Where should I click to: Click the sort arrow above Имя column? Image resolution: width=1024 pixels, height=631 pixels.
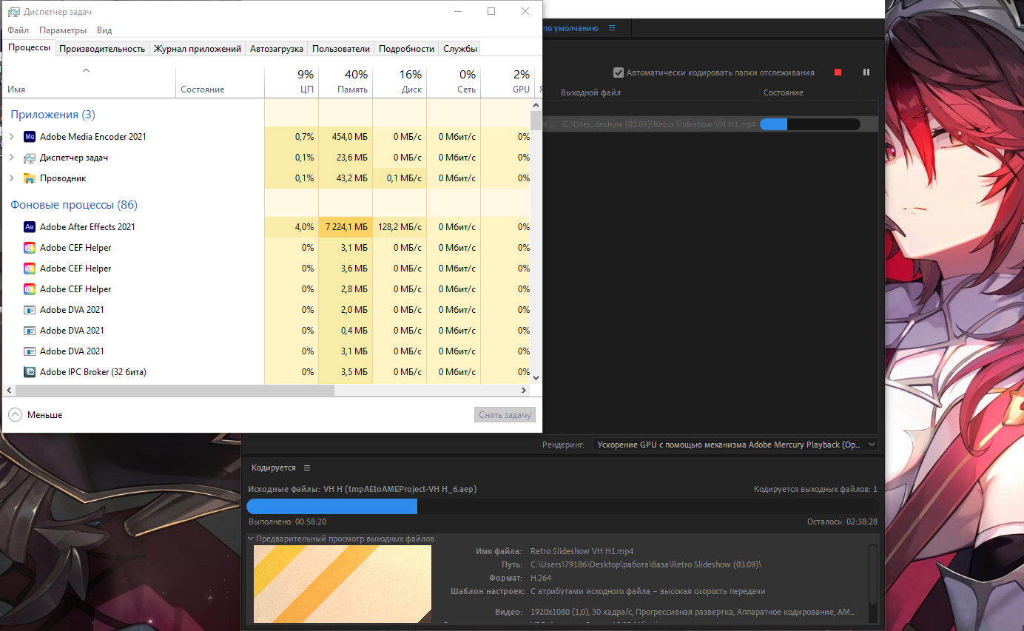point(86,70)
